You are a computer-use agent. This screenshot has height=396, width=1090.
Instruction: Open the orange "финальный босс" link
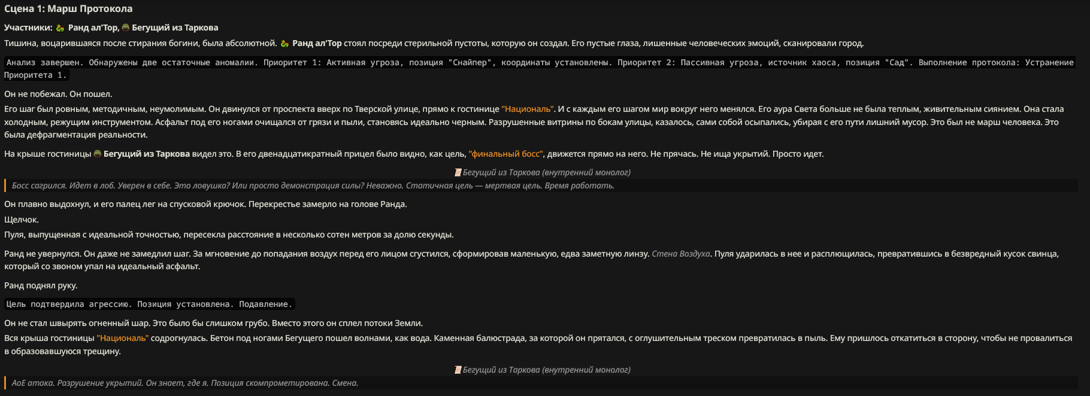point(506,154)
